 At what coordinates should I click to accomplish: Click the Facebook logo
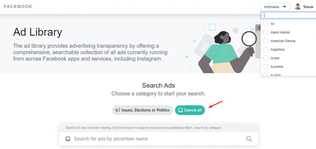coord(18,6)
